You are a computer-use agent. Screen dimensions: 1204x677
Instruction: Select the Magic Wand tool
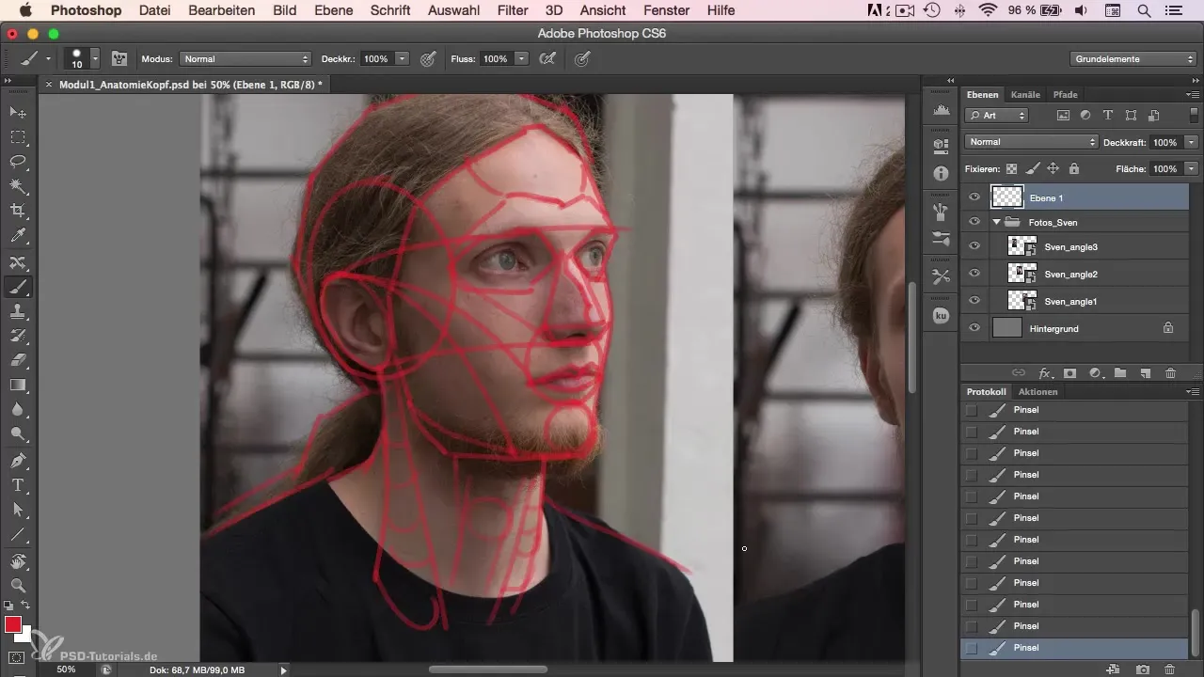coord(17,186)
